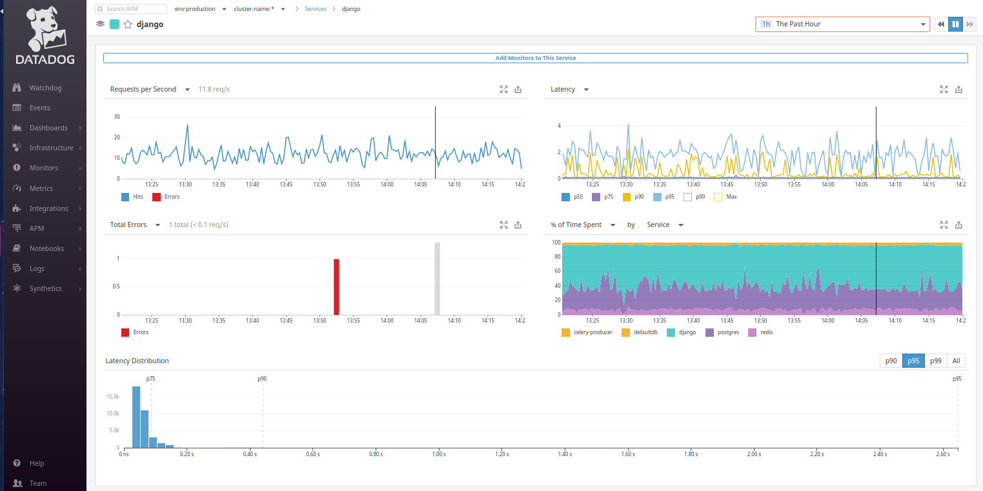Expand % of Time Spent graph fullscreen
The height and width of the screenshot is (491, 983).
944,225
